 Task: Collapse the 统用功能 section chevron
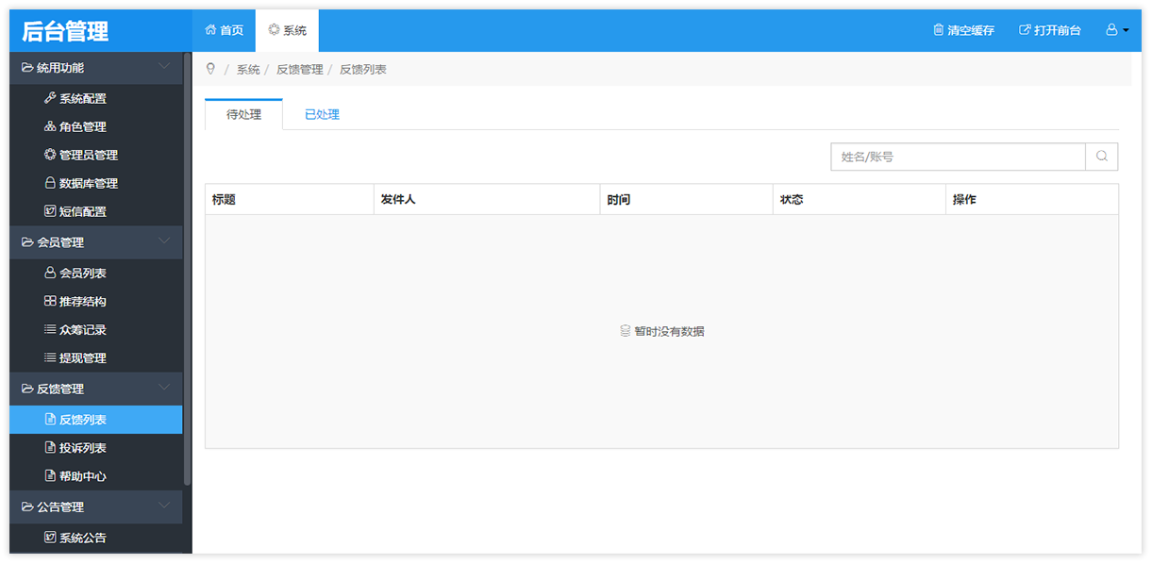[x=165, y=67]
